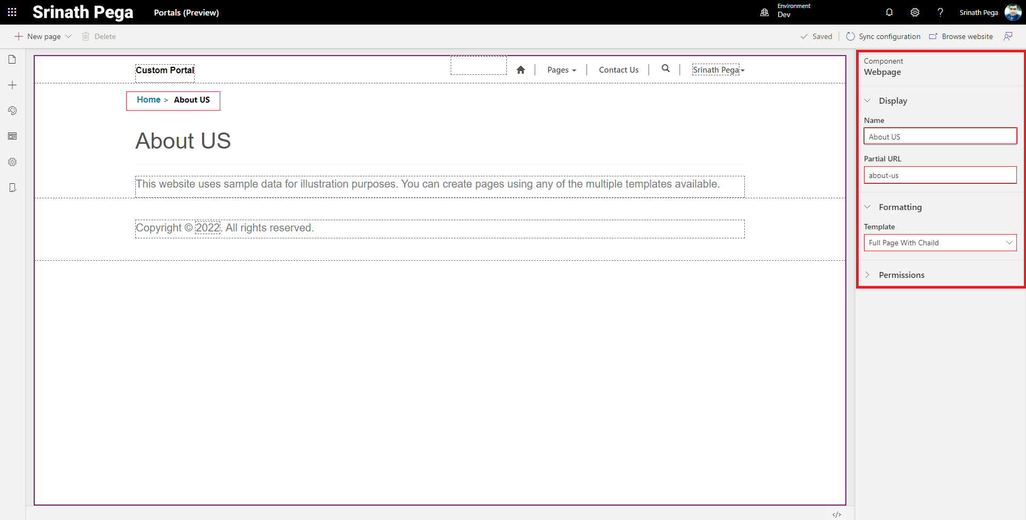Click the home icon in portal navigation
The image size is (1026, 520).
[521, 70]
